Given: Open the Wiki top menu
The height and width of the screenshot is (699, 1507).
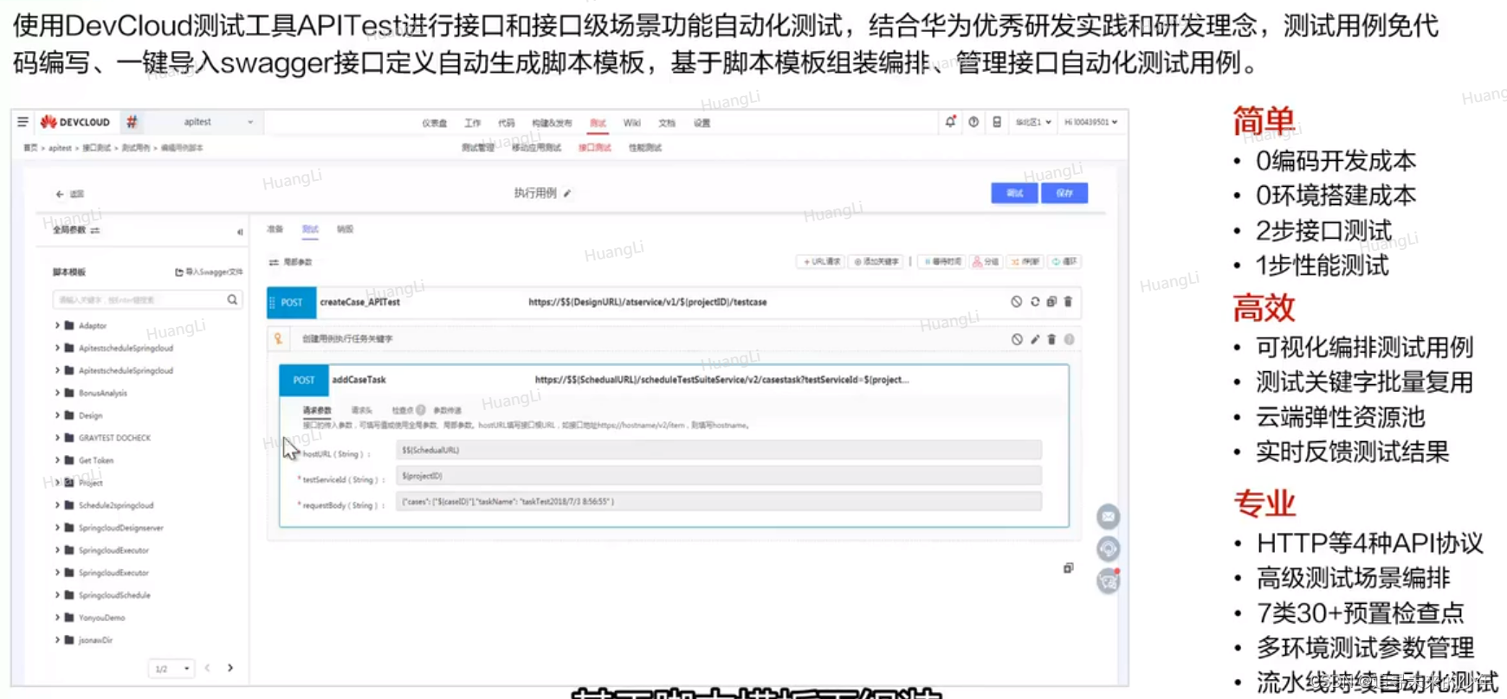Looking at the screenshot, I should tap(632, 123).
